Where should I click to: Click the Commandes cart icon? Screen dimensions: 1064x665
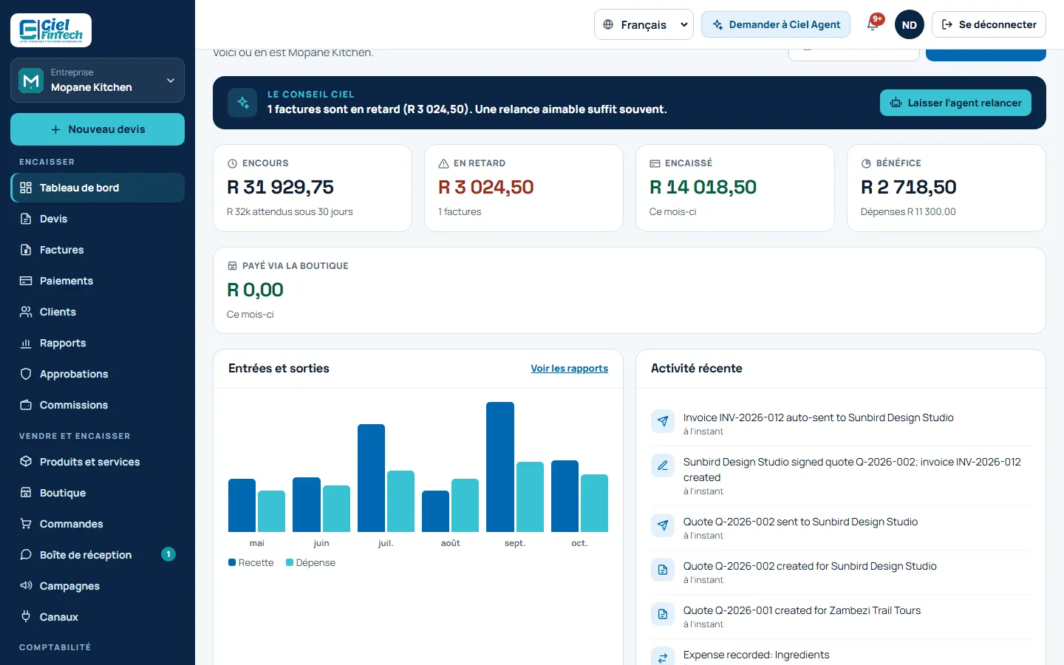[26, 524]
